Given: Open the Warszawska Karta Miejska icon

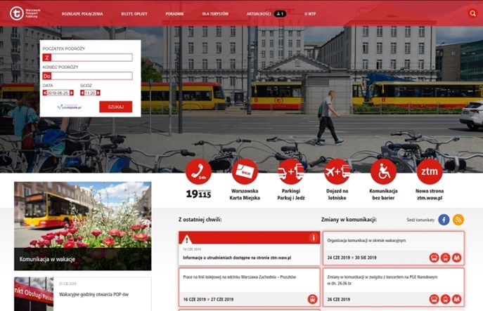Looking at the screenshot, I should click(245, 171).
